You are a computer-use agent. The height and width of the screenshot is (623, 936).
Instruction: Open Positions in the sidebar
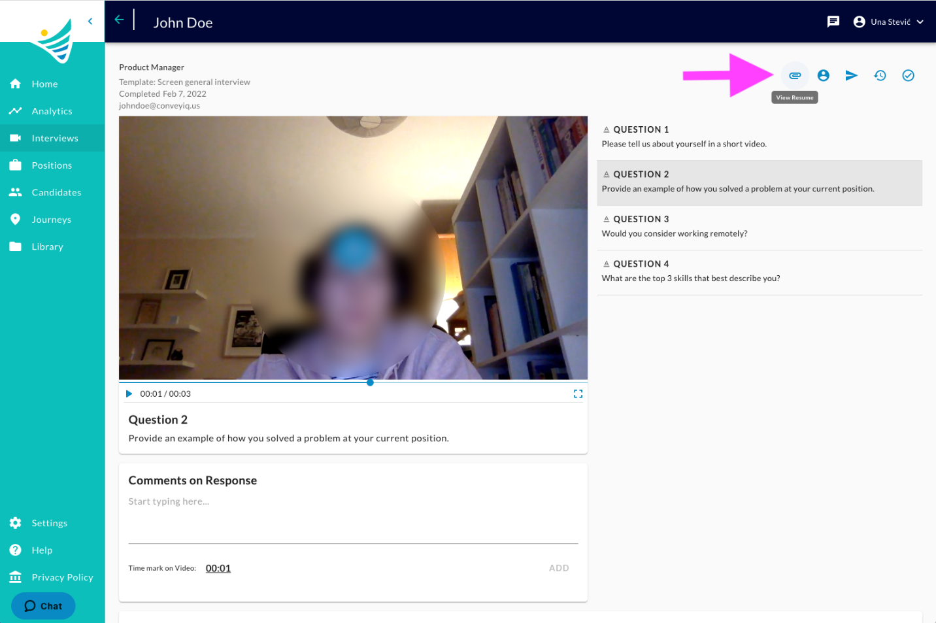tap(52, 165)
